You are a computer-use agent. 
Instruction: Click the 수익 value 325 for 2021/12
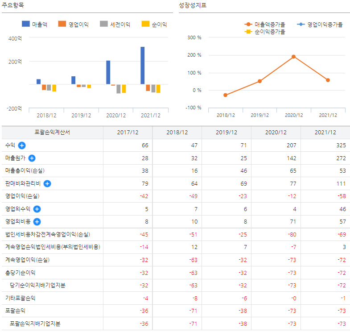[x=341, y=145]
